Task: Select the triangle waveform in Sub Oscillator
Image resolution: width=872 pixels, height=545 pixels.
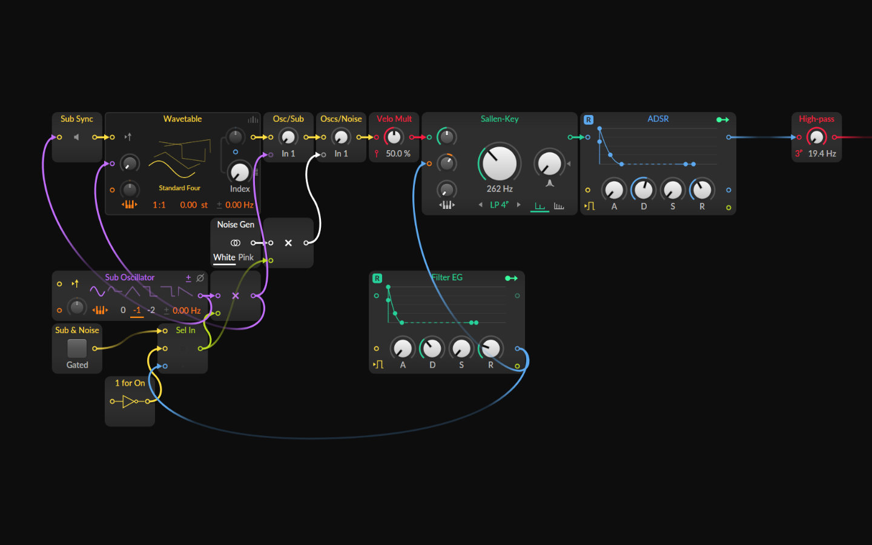Action: pyautogui.click(x=132, y=291)
